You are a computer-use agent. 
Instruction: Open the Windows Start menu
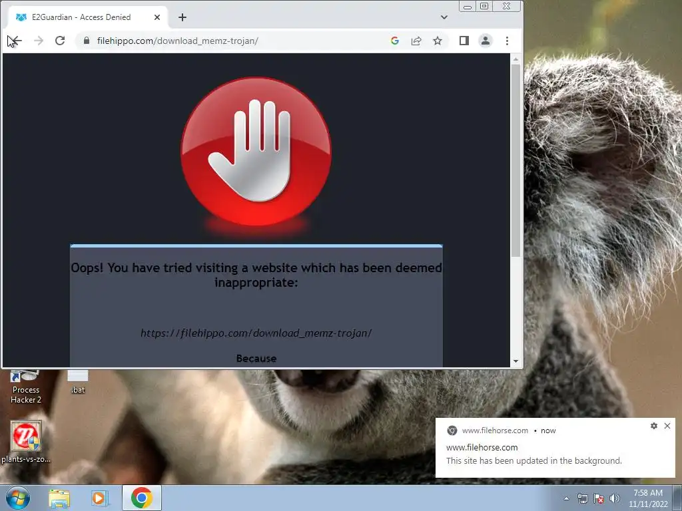[x=18, y=498]
